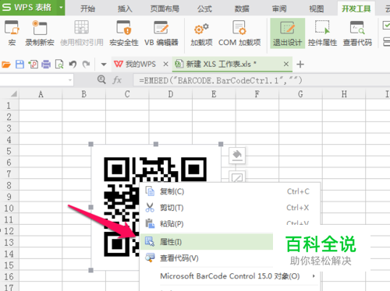Add a new document tab
390x291 pixels.
pyautogui.click(x=300, y=64)
